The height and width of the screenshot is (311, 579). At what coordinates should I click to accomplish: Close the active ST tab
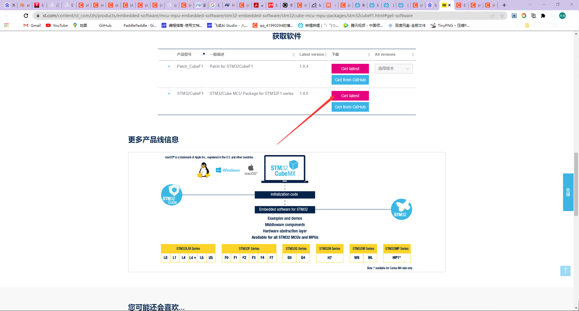point(449,5)
